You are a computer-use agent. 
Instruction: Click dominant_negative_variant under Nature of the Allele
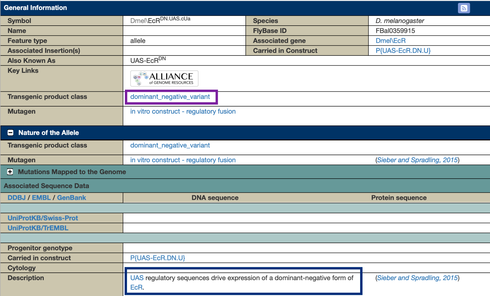[x=170, y=145]
